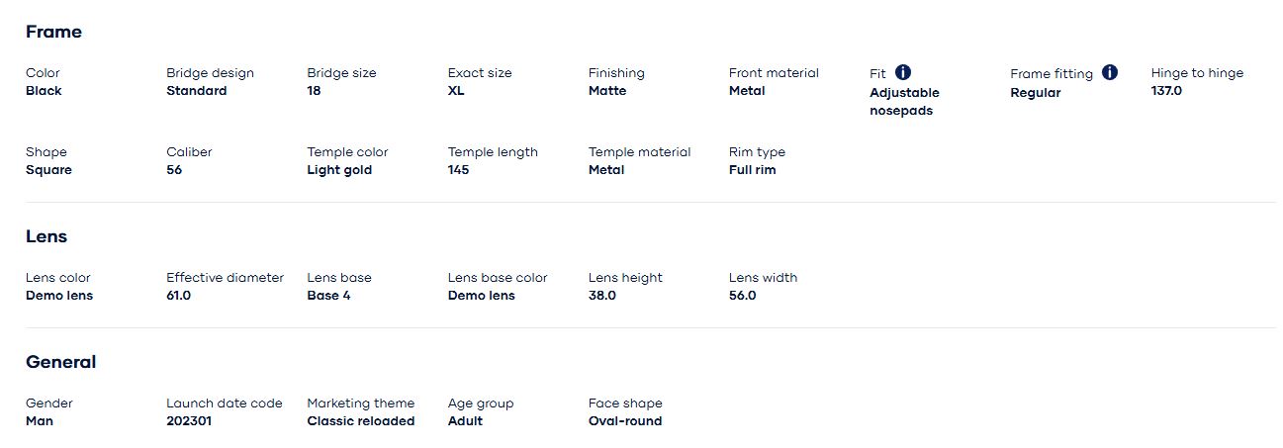Viewport: 1283px width, 448px height.
Task: Select the Effective diameter 61.0 value
Action: tap(178, 296)
